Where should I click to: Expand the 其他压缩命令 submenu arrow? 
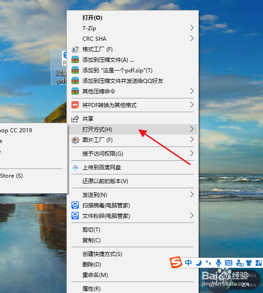pyautogui.click(x=192, y=91)
